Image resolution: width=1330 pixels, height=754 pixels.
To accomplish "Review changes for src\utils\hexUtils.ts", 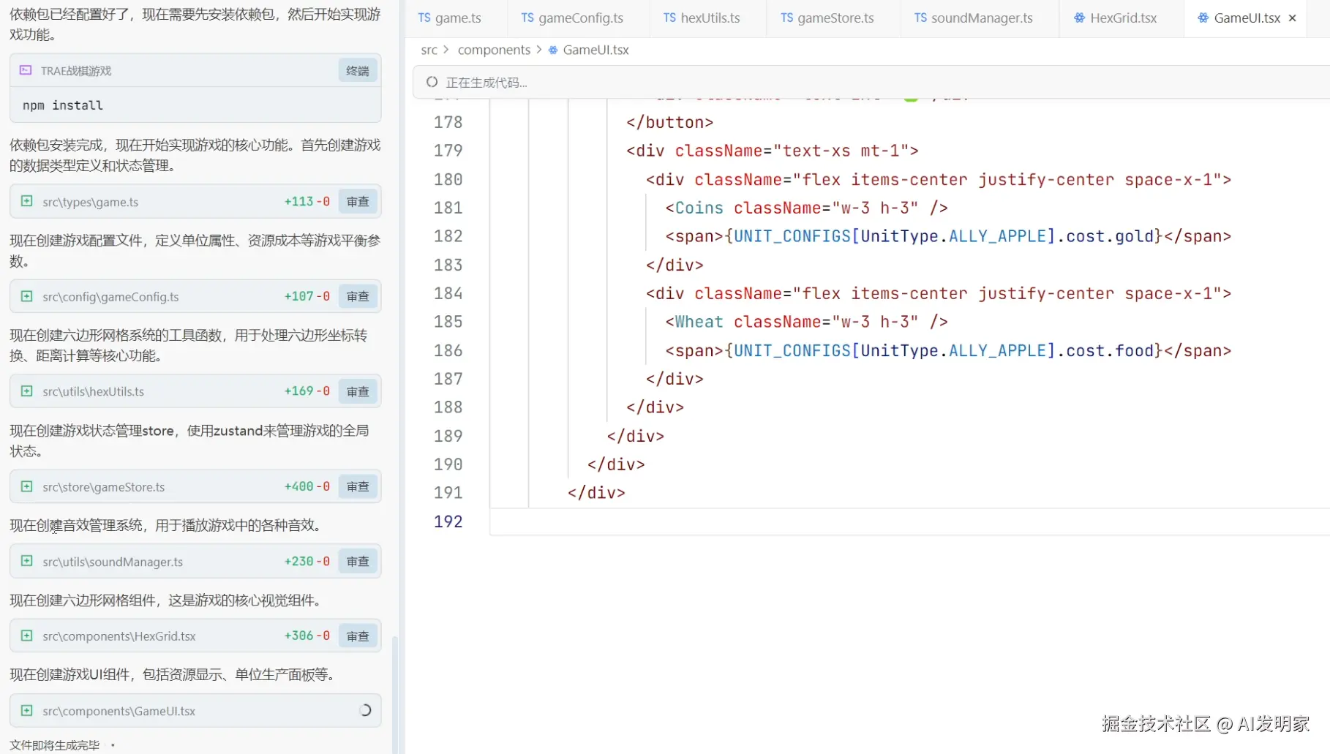I will coord(358,392).
